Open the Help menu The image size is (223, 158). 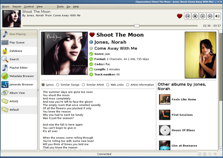[x=76, y=7]
